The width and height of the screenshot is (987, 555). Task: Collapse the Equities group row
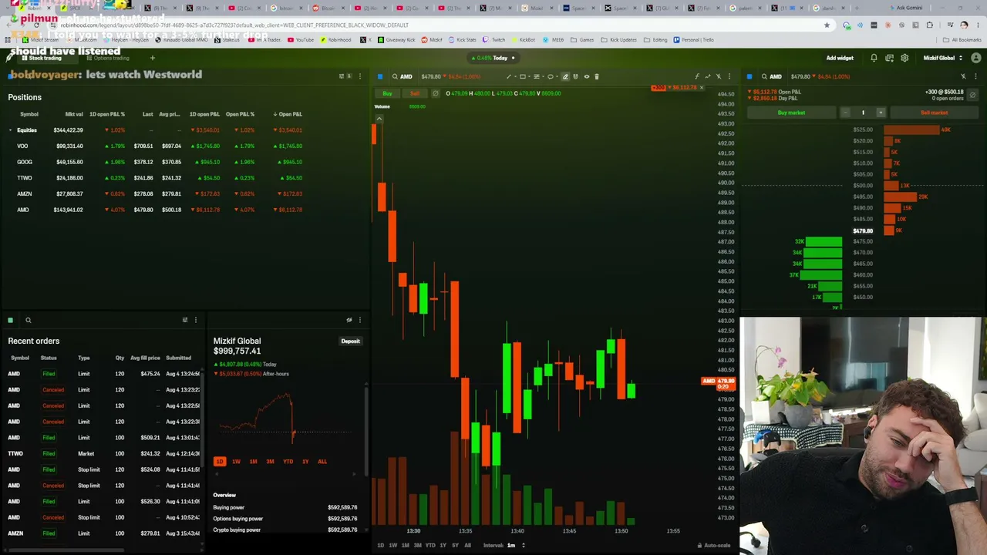[10, 130]
